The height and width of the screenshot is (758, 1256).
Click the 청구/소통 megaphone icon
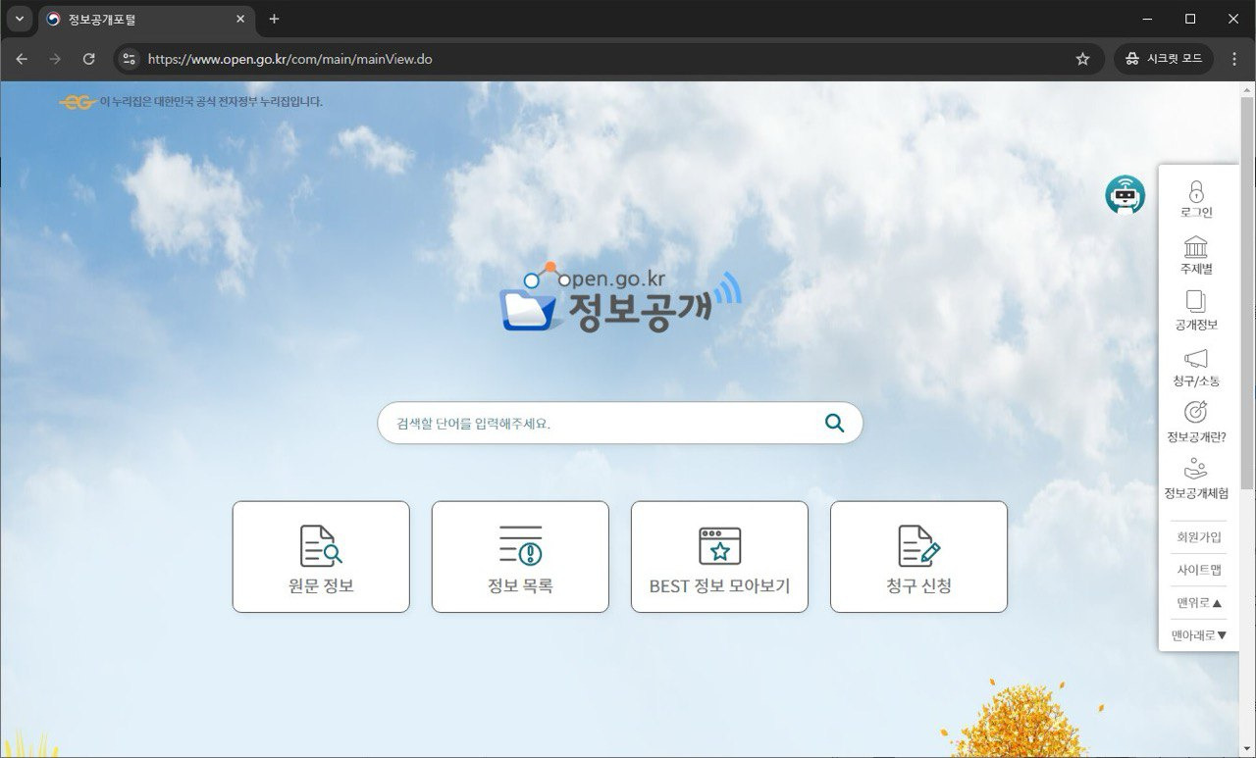[x=1196, y=367]
